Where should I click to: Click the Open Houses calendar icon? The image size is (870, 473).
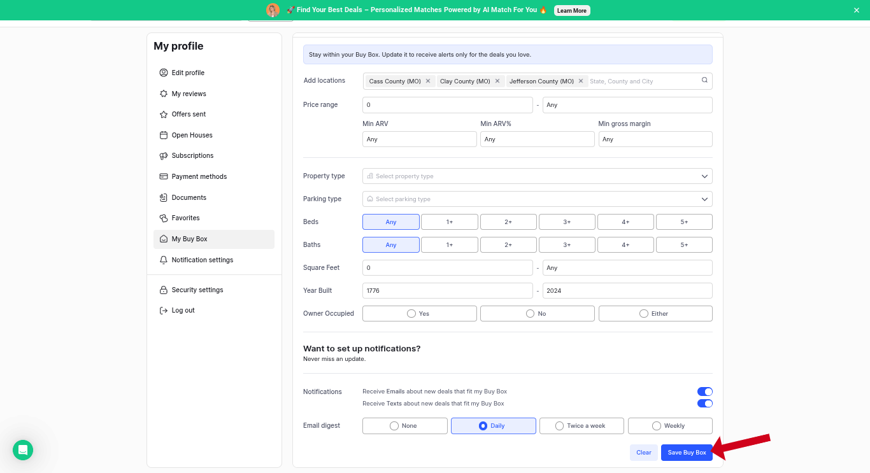[x=164, y=135]
